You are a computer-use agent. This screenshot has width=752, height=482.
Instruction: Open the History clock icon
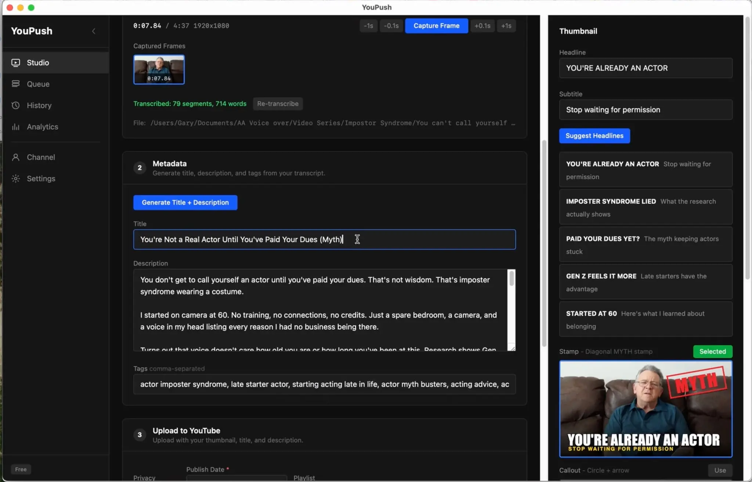pyautogui.click(x=15, y=106)
